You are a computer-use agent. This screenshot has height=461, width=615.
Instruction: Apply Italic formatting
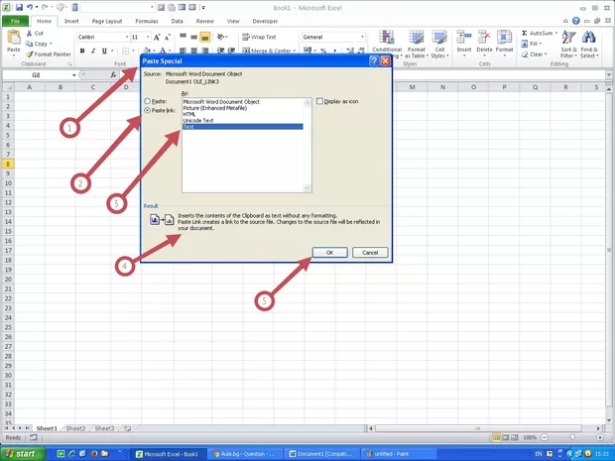(93, 51)
